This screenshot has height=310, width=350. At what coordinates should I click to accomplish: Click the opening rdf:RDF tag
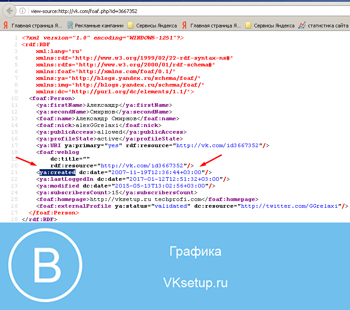(x=35, y=44)
